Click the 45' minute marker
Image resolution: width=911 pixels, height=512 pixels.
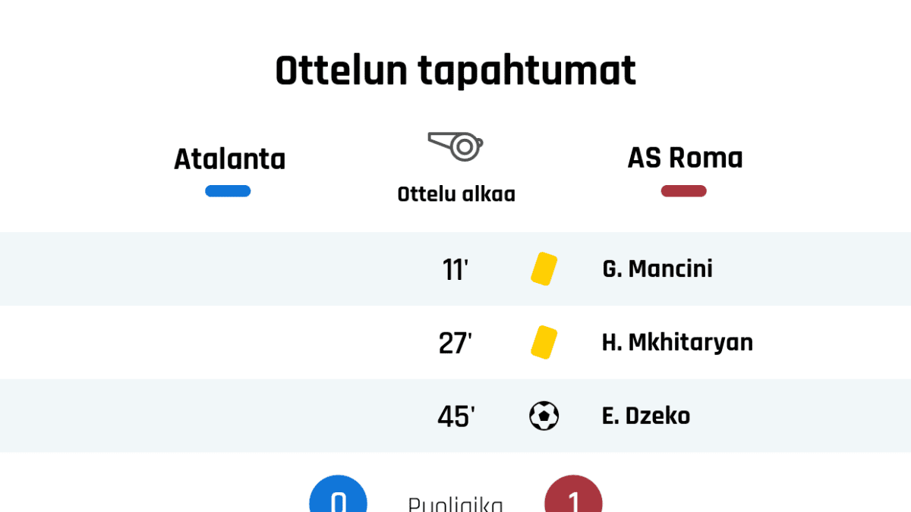point(455,416)
